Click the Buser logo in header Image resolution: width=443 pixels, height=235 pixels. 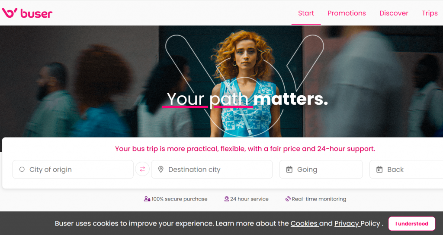coord(27,13)
